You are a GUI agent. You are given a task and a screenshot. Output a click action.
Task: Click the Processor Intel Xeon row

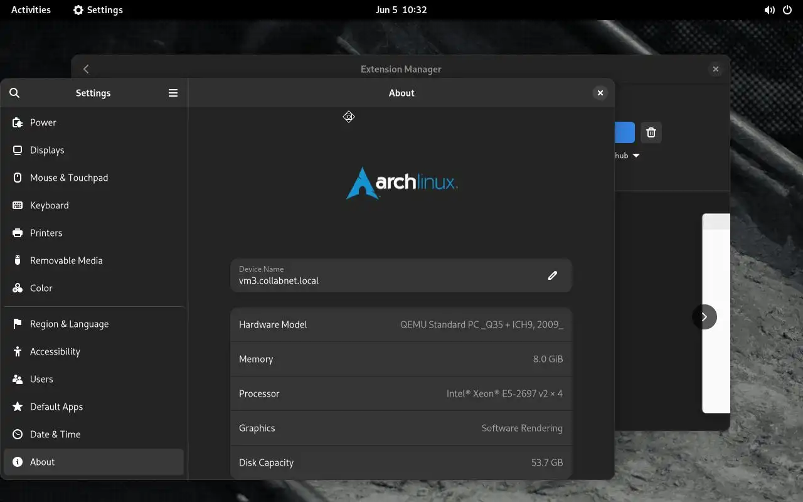tap(401, 393)
